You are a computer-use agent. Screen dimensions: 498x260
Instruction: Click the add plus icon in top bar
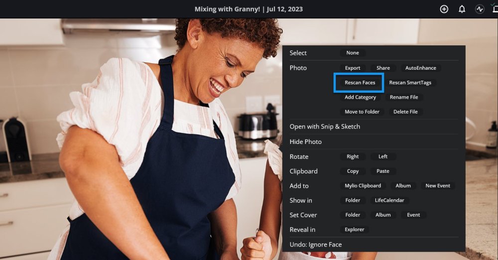(x=444, y=9)
